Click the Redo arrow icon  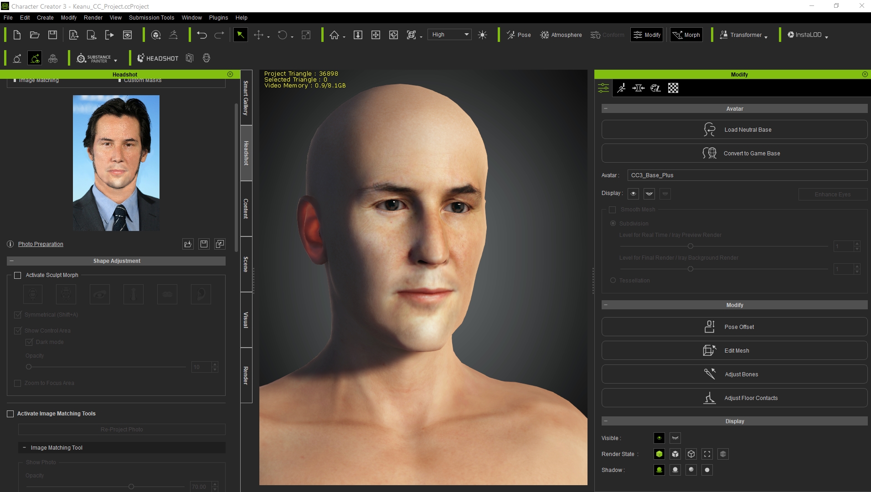click(x=219, y=35)
